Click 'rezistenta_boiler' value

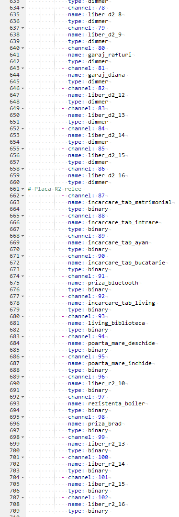click(117, 403)
